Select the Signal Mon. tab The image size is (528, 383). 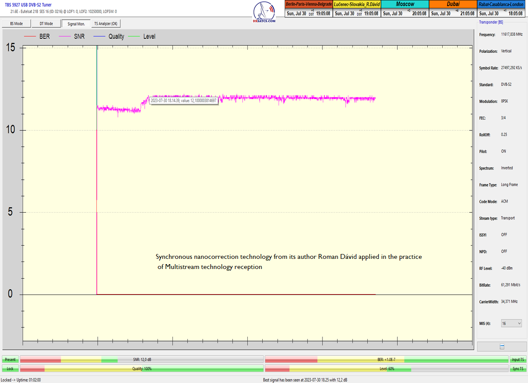pyautogui.click(x=76, y=24)
